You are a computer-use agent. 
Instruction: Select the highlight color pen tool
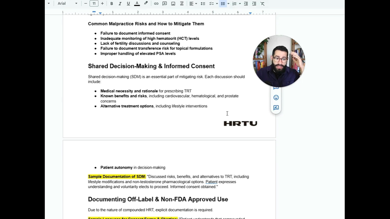click(146, 4)
